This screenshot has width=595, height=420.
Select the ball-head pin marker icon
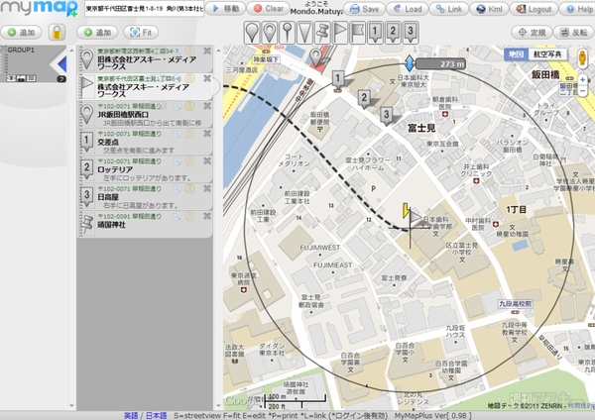(288, 33)
